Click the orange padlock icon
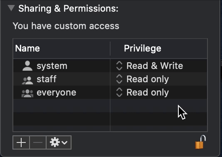222x157 pixels. 200,142
